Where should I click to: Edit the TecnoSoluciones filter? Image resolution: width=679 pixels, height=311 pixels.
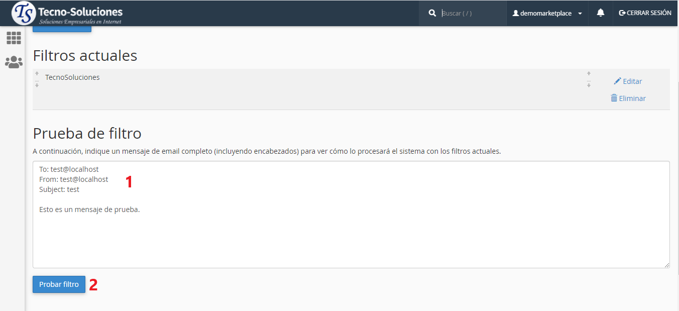628,81
